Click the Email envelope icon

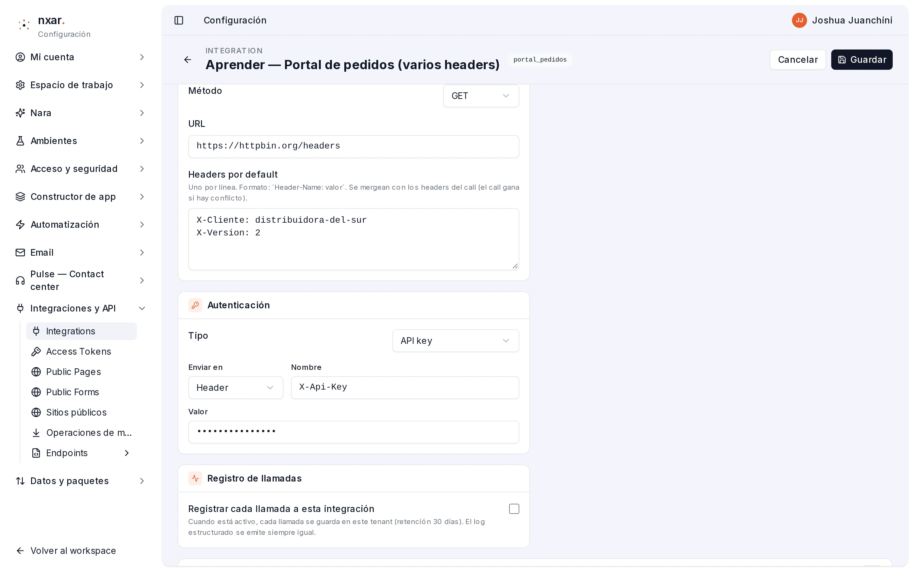pos(20,253)
